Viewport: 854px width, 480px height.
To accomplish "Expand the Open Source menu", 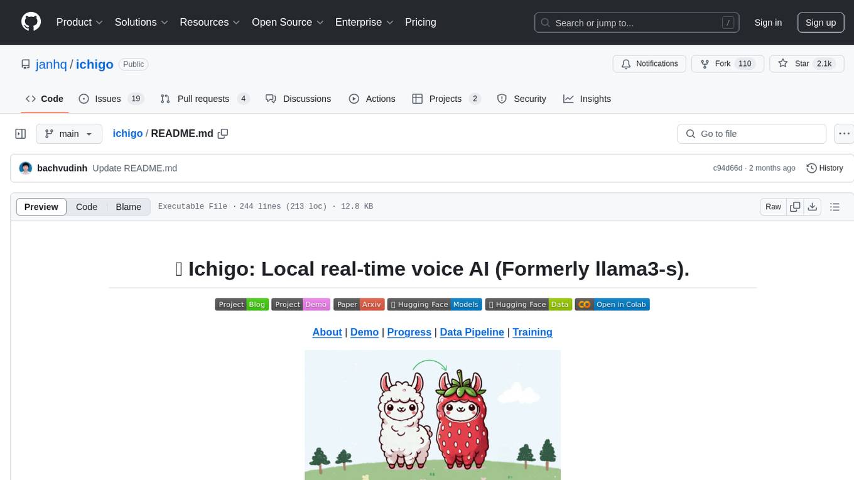I will (288, 22).
